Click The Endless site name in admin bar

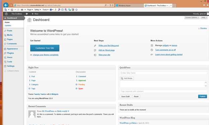(17, 14)
